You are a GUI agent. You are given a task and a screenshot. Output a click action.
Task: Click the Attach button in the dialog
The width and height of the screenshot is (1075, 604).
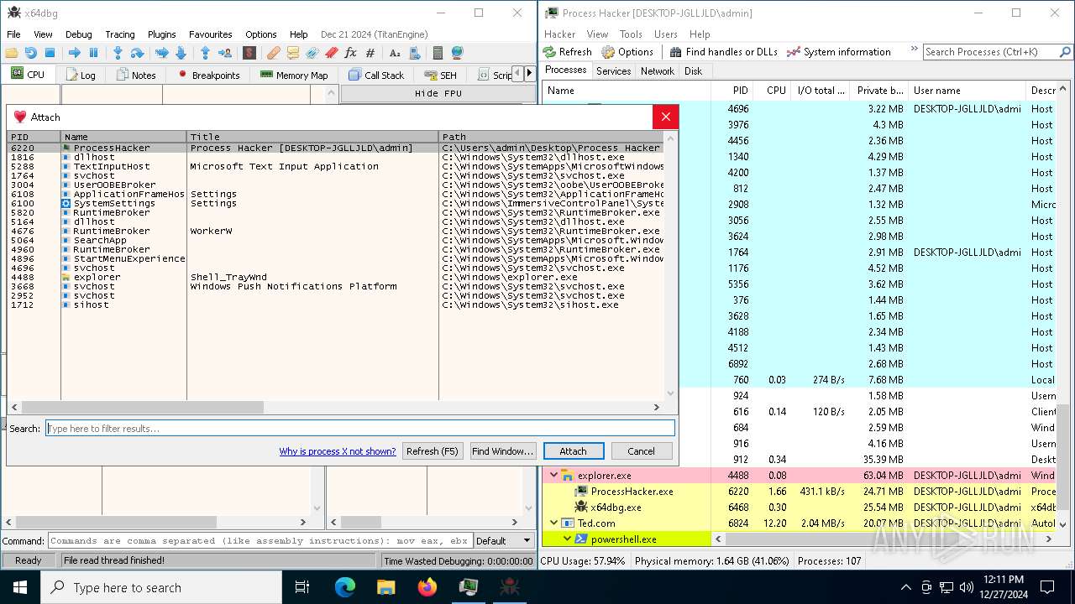tap(573, 451)
